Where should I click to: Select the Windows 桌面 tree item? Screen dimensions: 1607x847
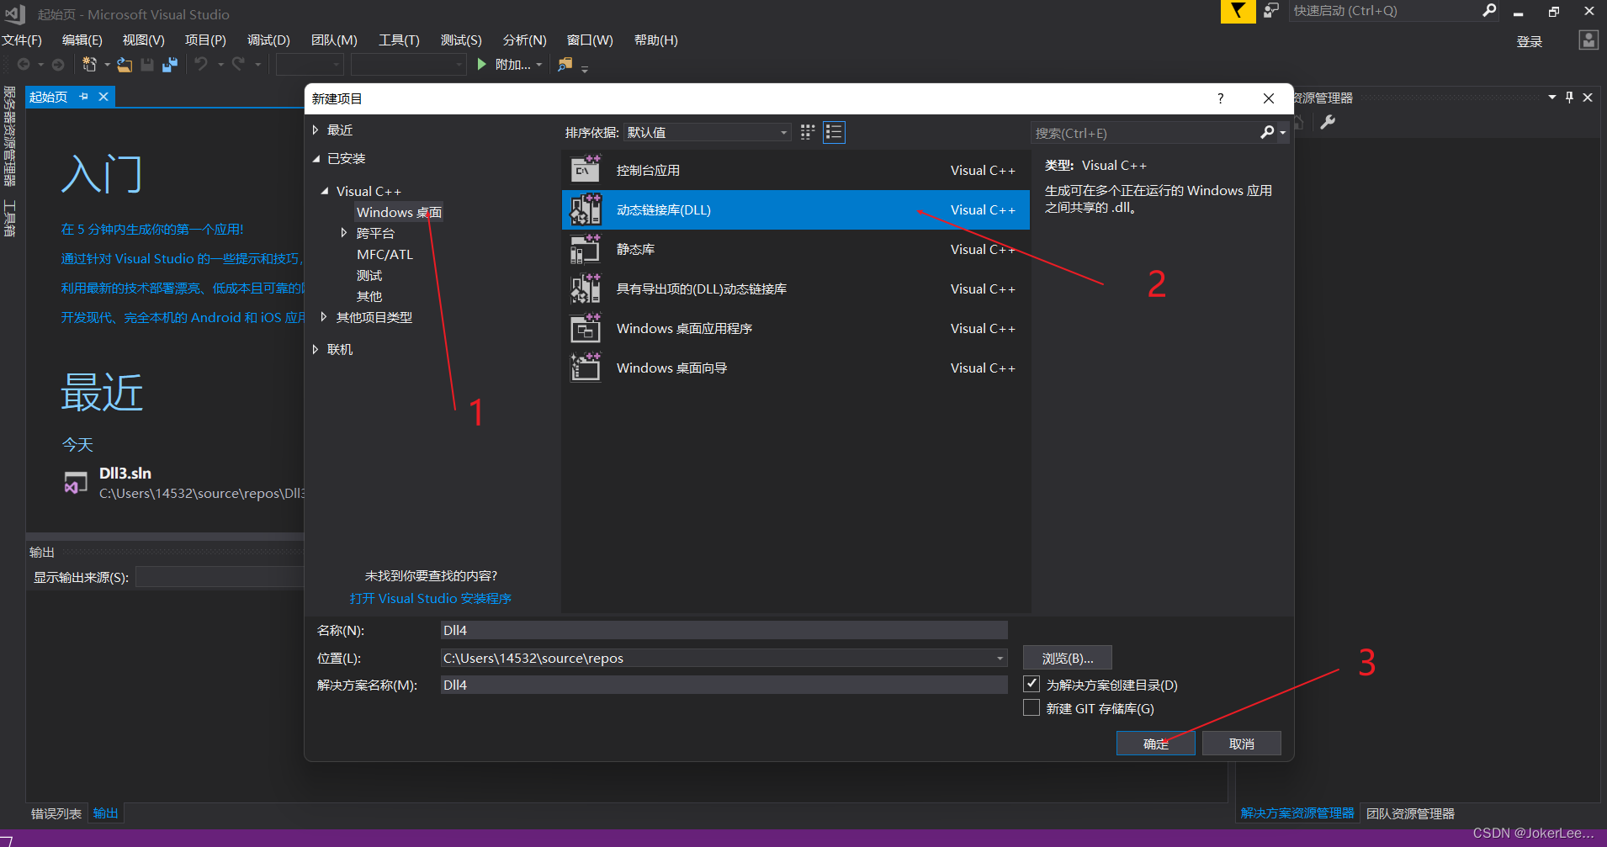pyautogui.click(x=399, y=212)
